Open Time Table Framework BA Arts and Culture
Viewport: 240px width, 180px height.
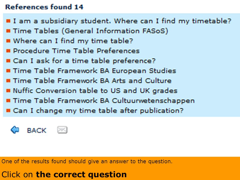[x=92, y=81]
